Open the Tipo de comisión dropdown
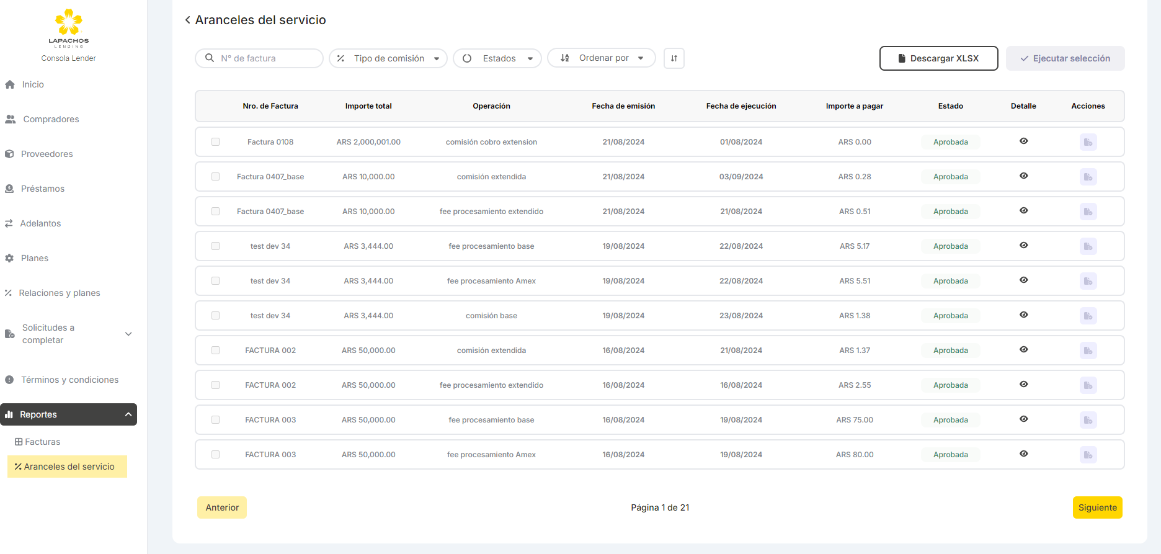 [388, 58]
